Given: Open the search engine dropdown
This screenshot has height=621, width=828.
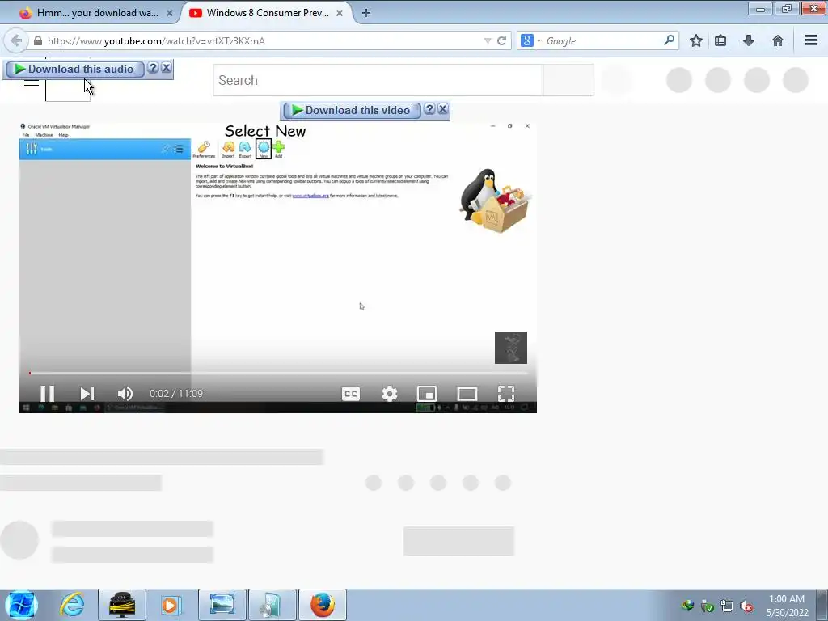Looking at the screenshot, I should click(x=530, y=40).
